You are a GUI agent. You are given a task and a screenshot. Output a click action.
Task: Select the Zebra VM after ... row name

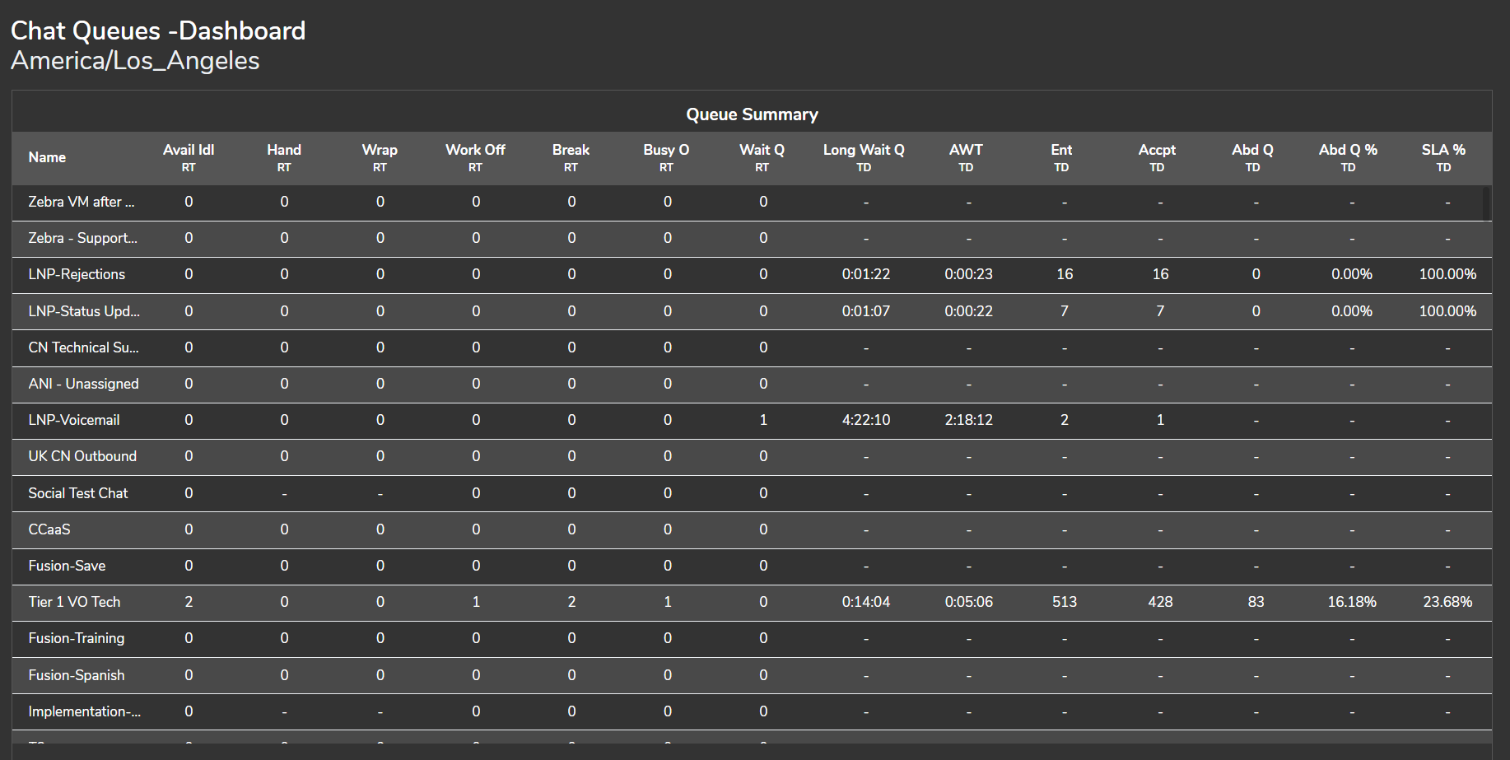82,202
